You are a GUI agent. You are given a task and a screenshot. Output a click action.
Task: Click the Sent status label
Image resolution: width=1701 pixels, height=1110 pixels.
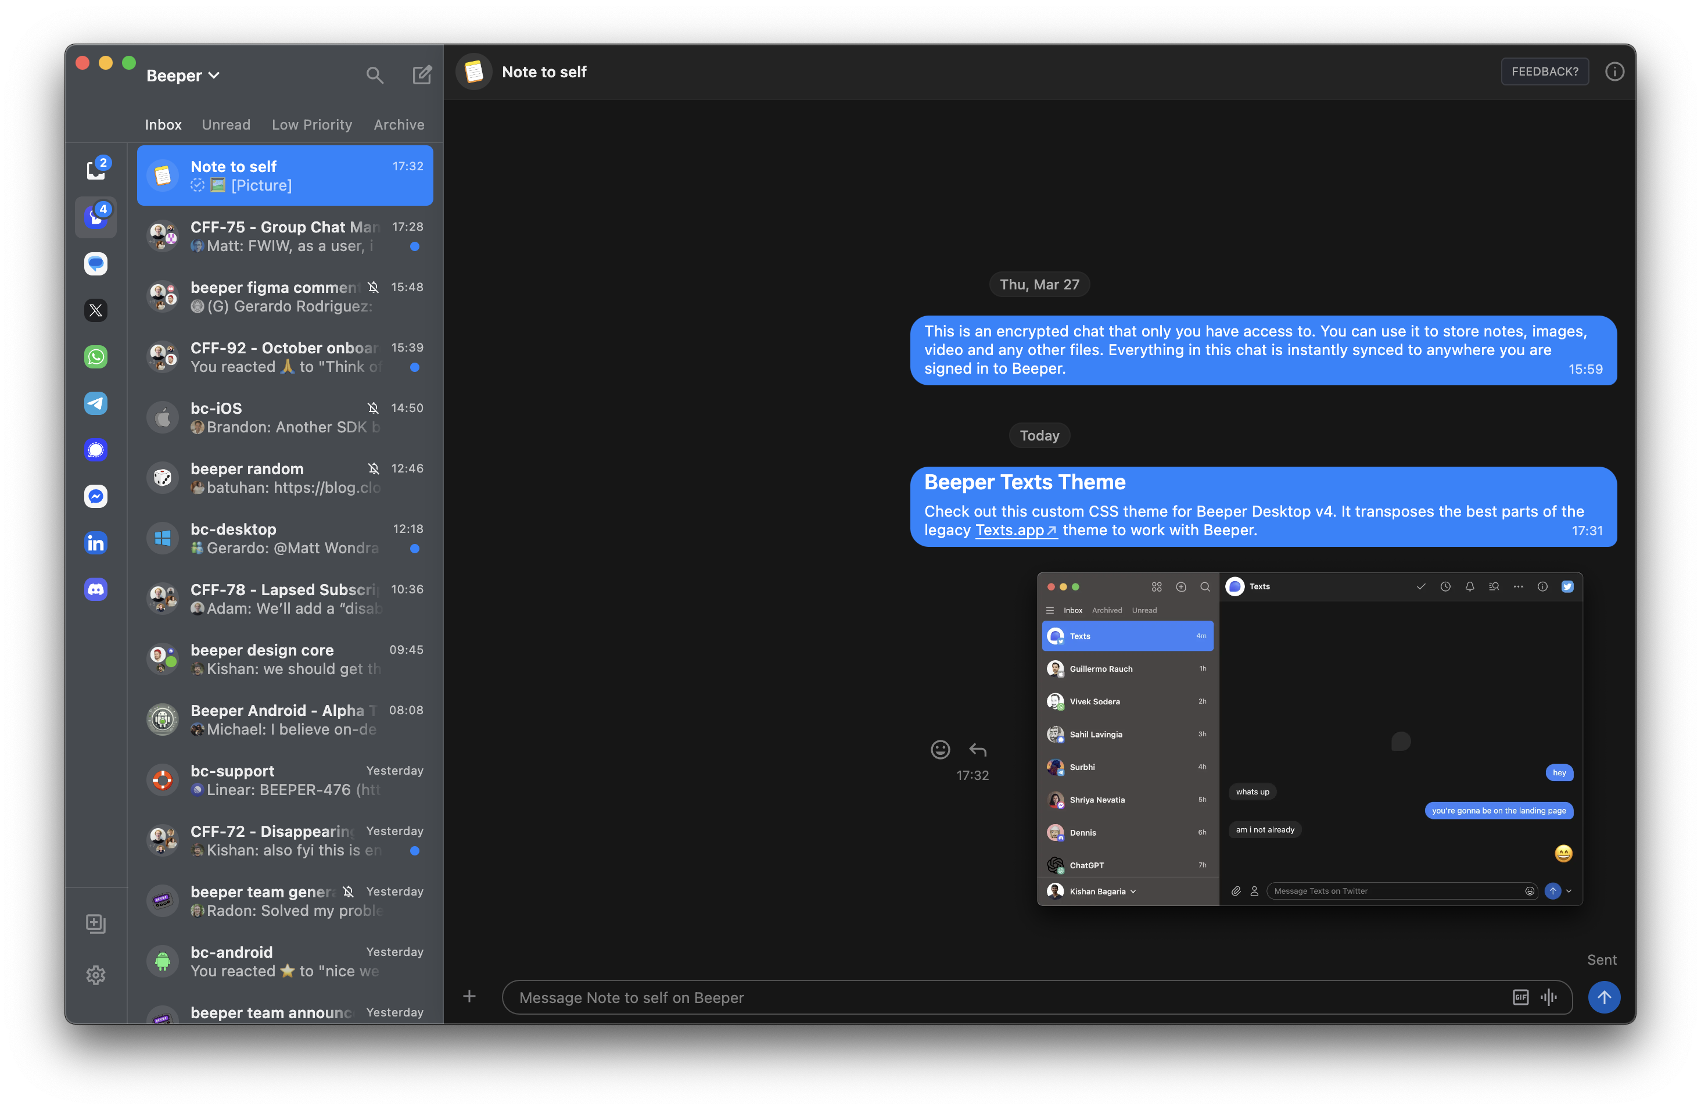tap(1602, 960)
